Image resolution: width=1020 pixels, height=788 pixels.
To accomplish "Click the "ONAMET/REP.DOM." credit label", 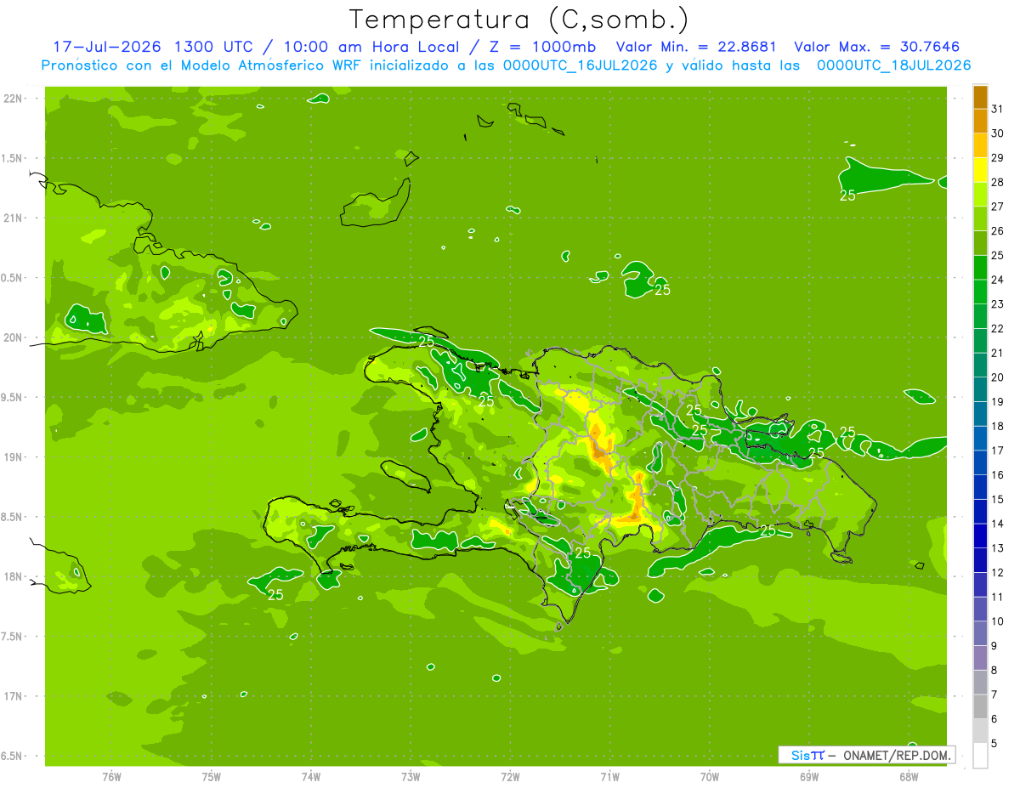I will [895, 755].
